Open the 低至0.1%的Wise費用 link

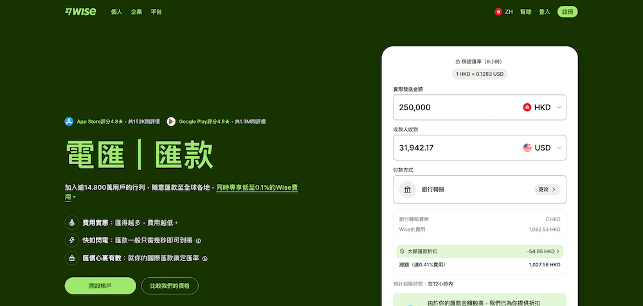[x=257, y=188]
